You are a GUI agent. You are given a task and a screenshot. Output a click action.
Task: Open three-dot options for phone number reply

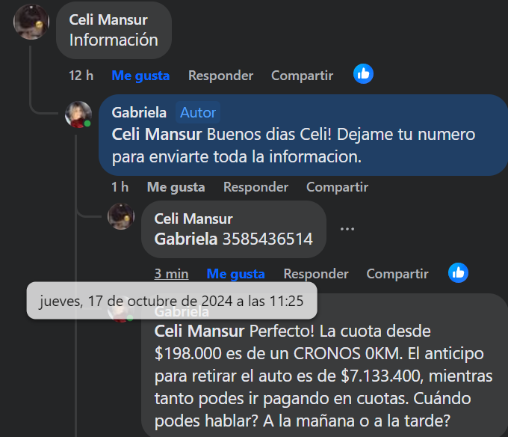click(347, 228)
